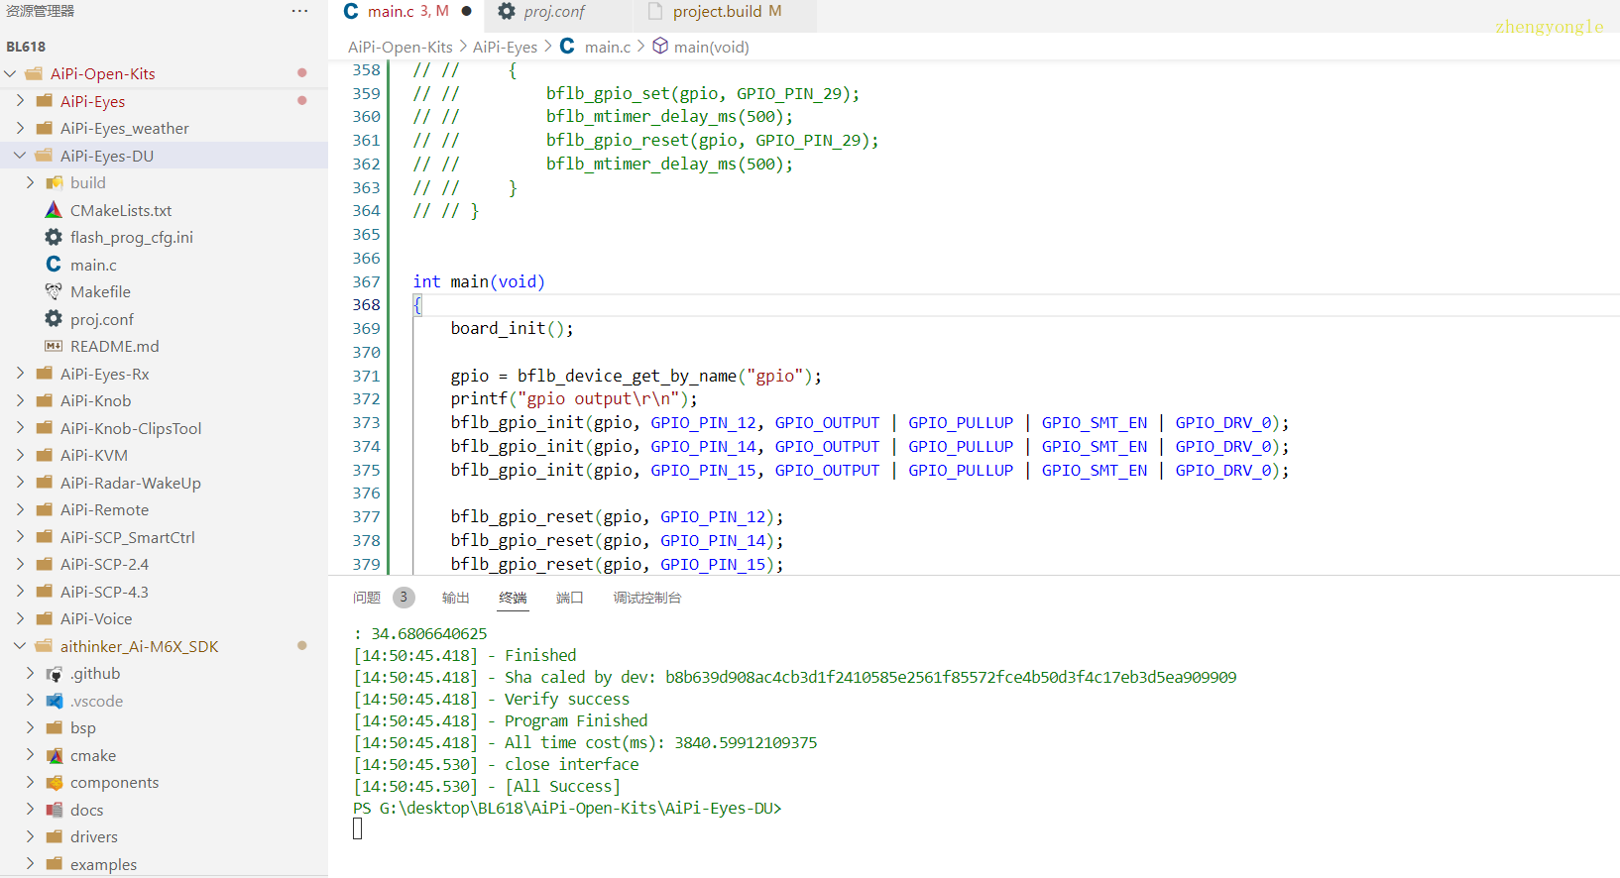Click AiPi-Eyes in the breadcrumb
1620x878 pixels.
505,47
